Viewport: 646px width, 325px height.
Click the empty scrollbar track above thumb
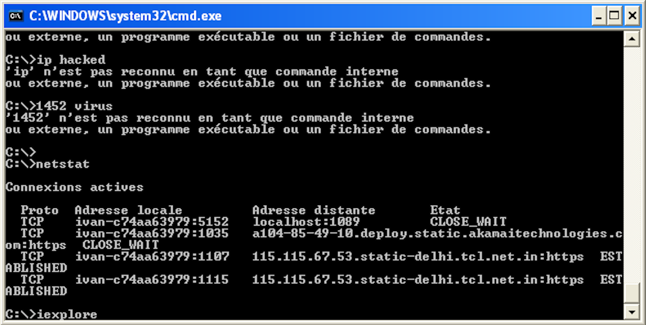pyautogui.click(x=632, y=164)
